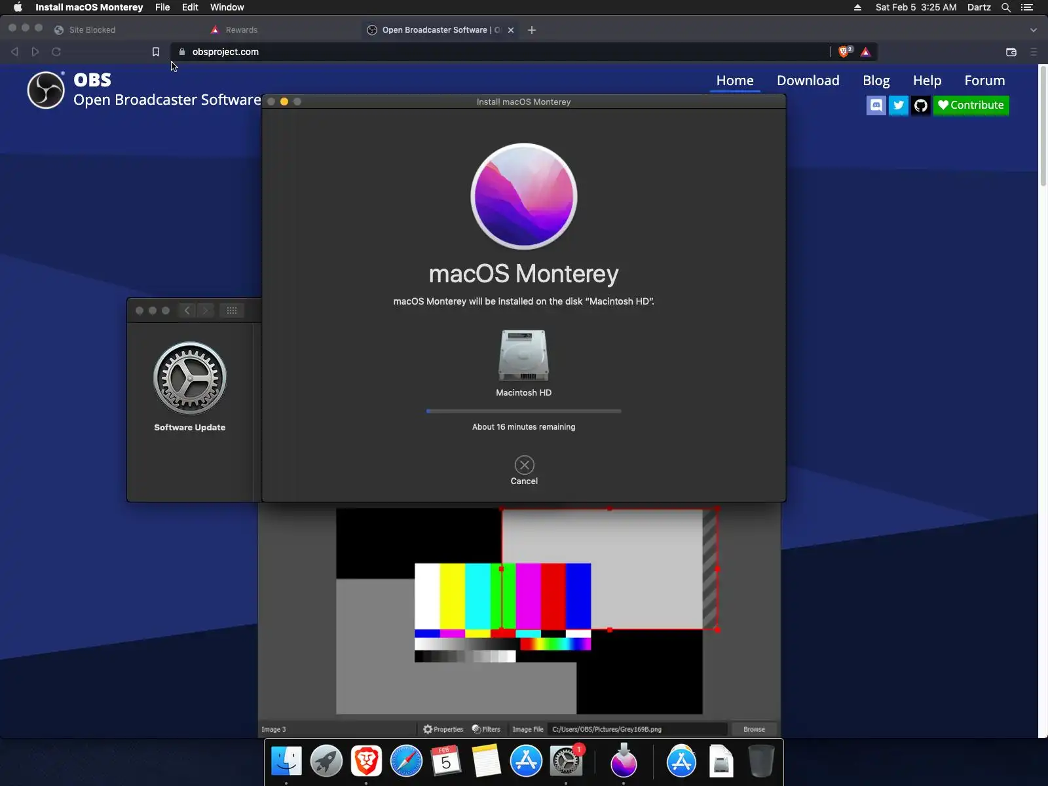
Task: Open the Apple menu
Action: 18,7
